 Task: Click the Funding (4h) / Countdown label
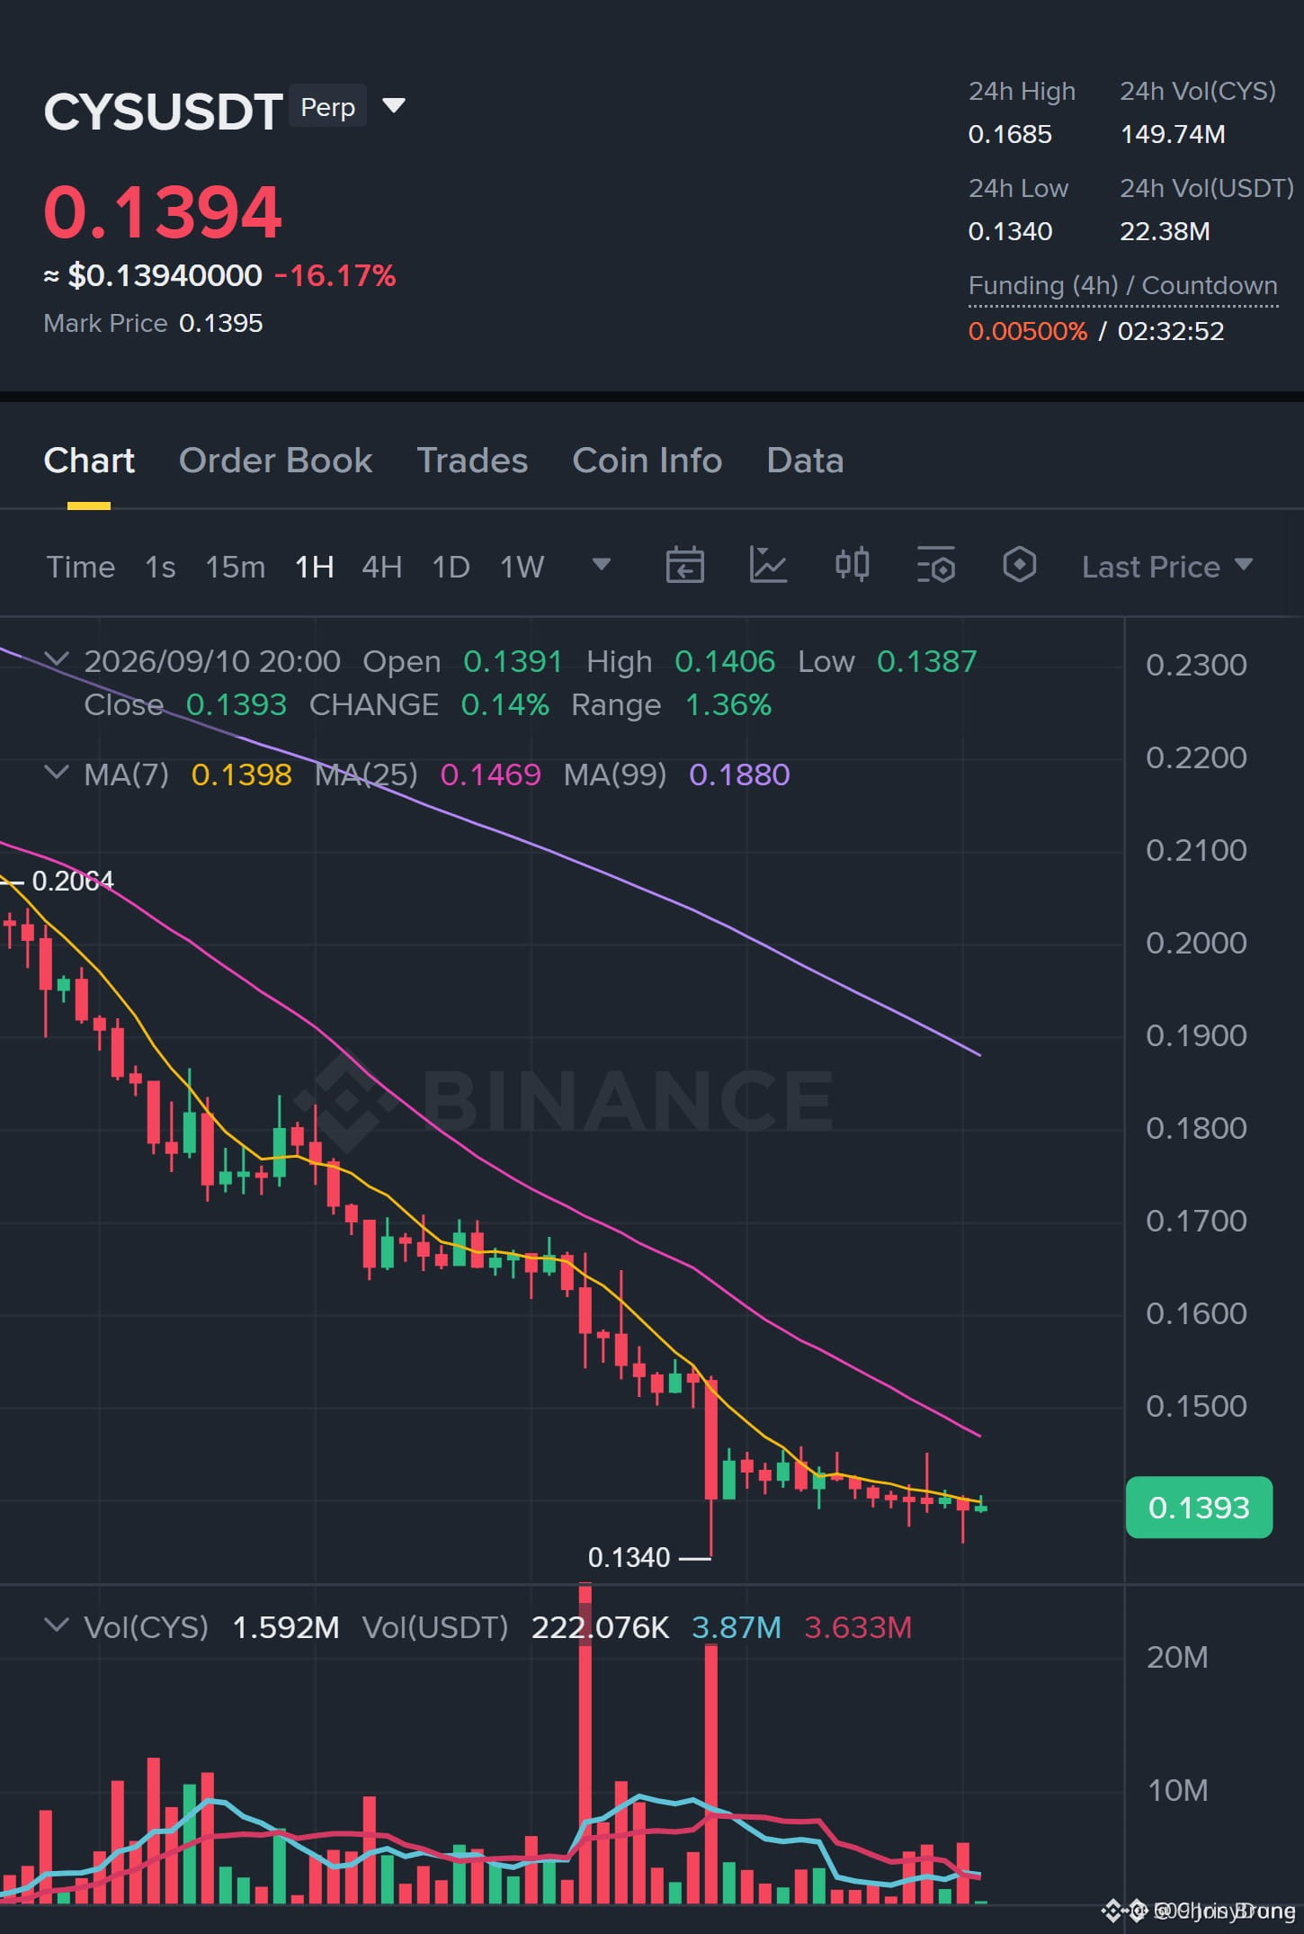coord(1122,286)
